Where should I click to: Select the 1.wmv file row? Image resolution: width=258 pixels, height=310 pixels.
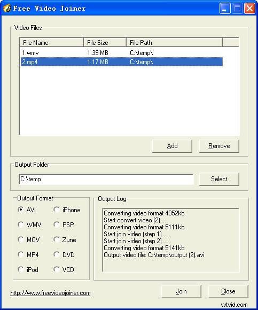click(121, 53)
